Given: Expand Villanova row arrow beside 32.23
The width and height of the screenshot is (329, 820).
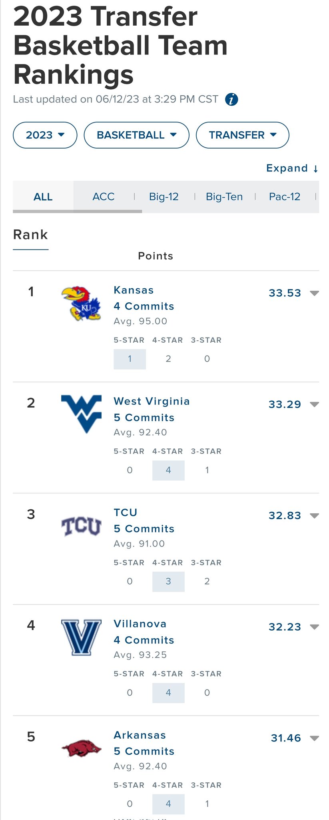Looking at the screenshot, I should tap(315, 627).
